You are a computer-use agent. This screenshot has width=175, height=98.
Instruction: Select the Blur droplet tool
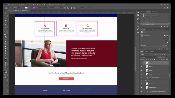coord(5,46)
